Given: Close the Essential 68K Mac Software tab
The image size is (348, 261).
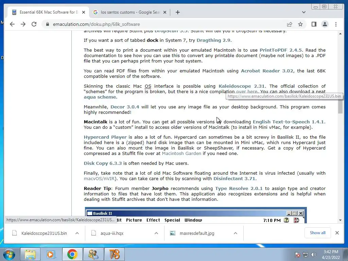Looking at the screenshot, I should [84, 12].
